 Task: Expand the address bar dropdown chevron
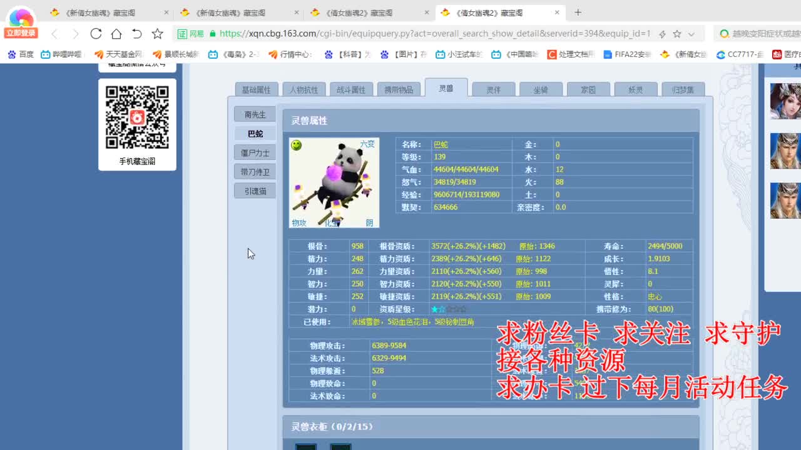pos(691,34)
